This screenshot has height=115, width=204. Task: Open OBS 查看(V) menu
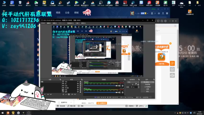(x=55, y=23)
